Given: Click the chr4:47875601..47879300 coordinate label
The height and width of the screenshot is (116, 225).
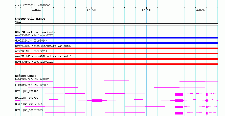Looking at the screenshot, I should tap(33, 6).
